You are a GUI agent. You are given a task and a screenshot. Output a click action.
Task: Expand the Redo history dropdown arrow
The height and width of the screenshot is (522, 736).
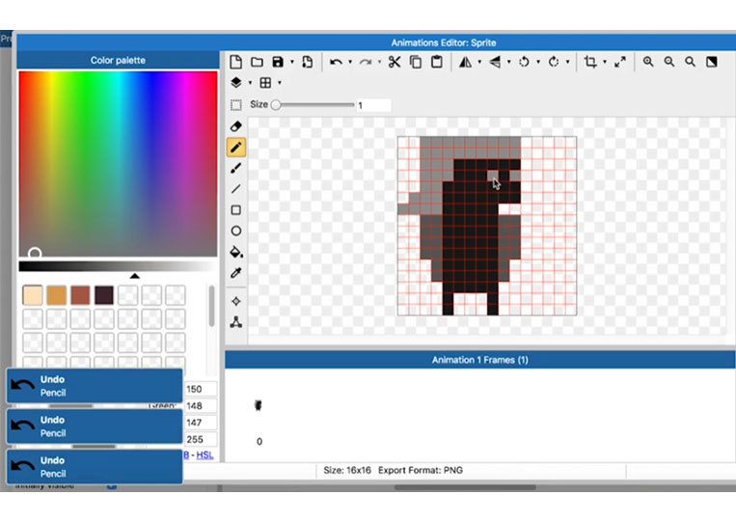(379, 63)
